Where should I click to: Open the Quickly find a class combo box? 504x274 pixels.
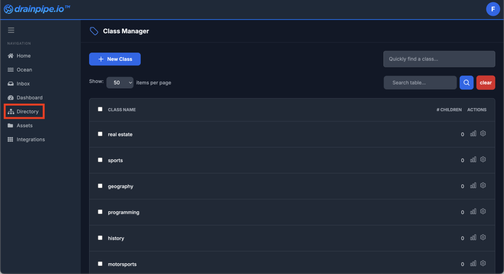(x=439, y=59)
